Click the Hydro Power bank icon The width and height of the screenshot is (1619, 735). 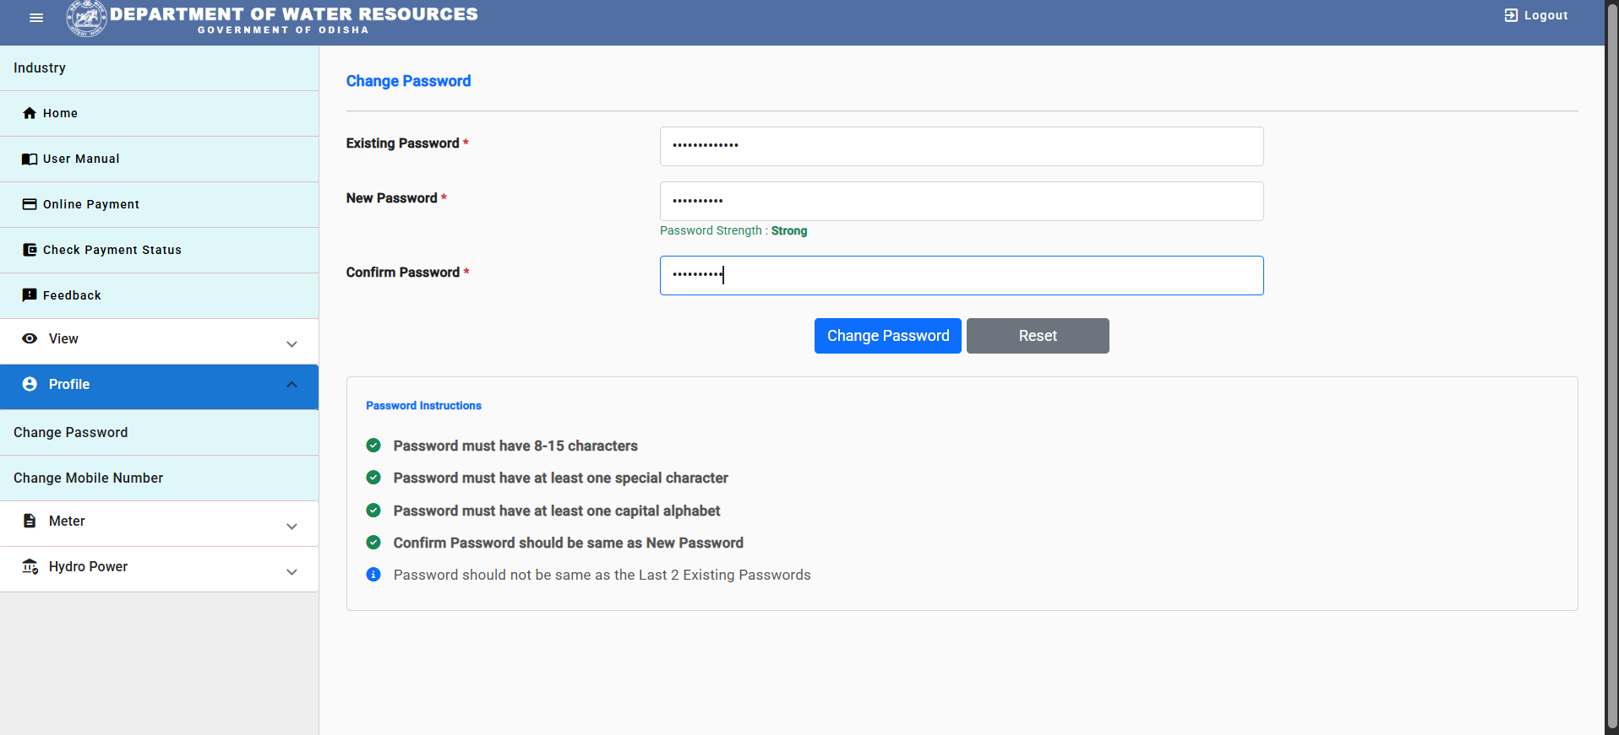coord(30,566)
